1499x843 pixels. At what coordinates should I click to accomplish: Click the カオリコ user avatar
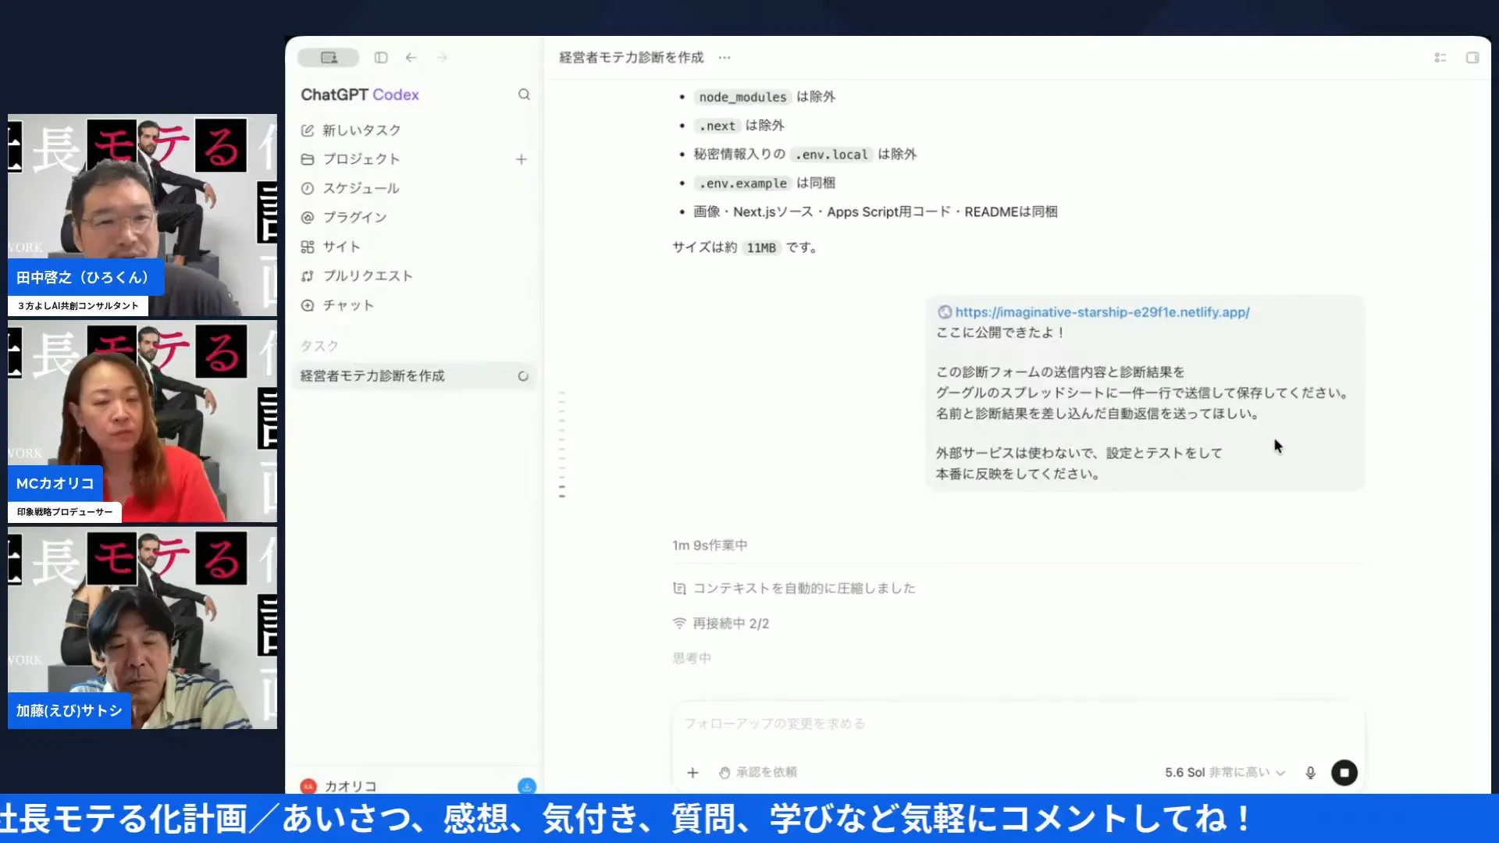pos(308,786)
